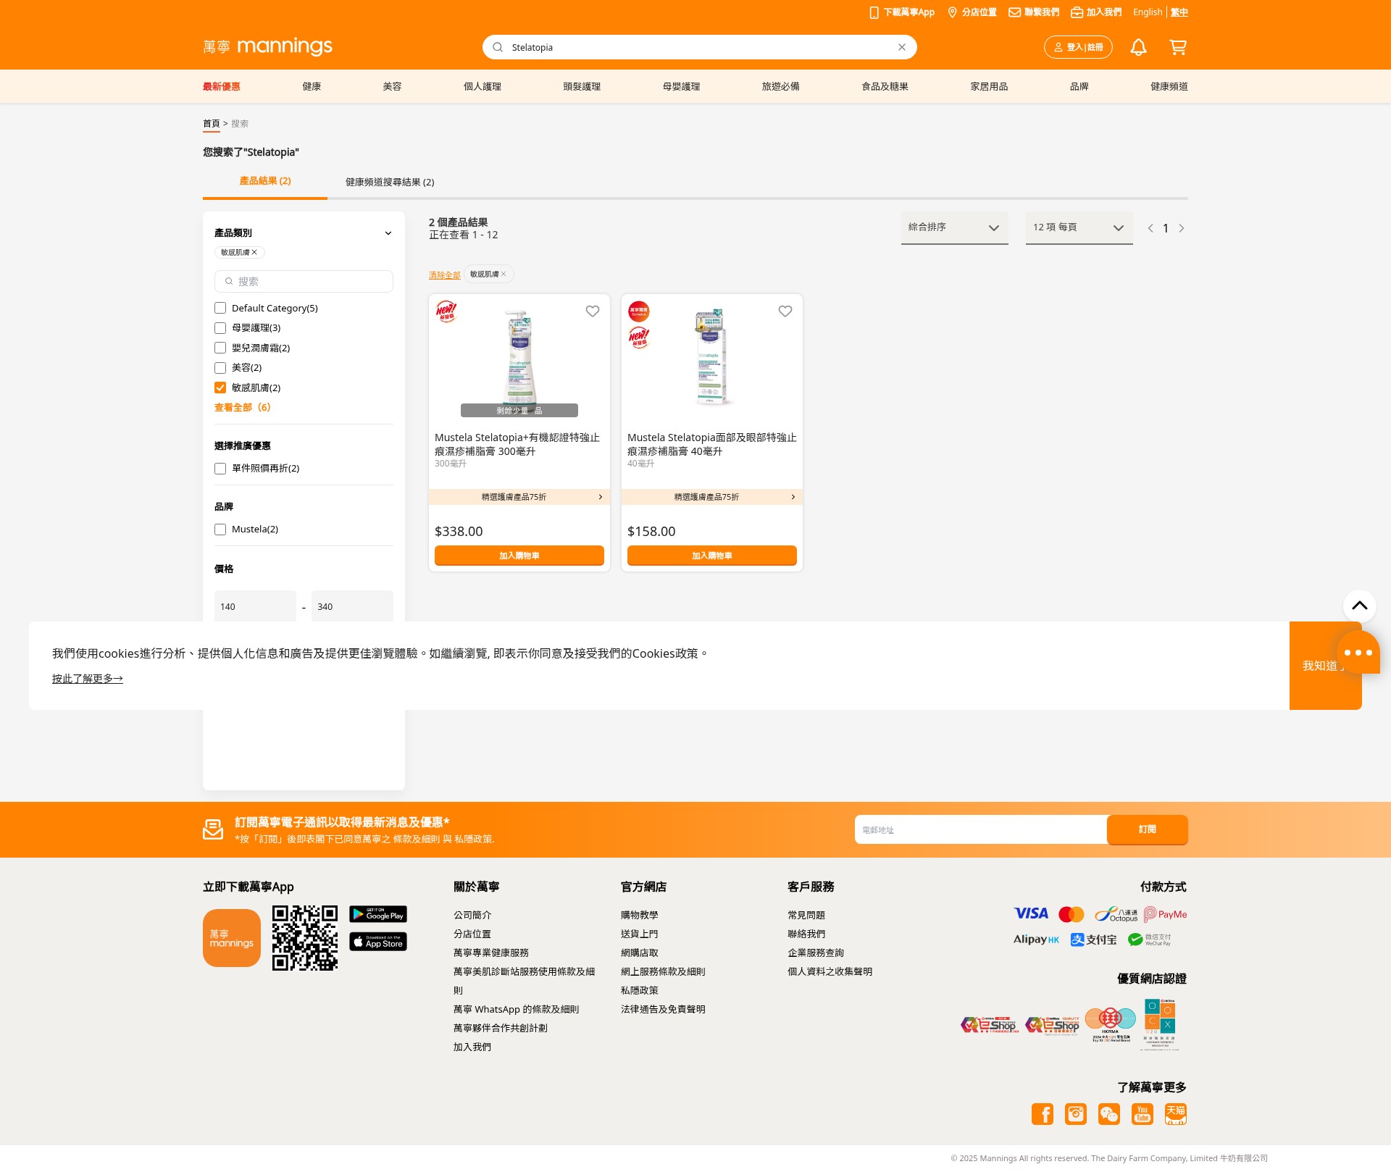This screenshot has width=1391, height=1172.
Task: Check the Default Category(5) checkbox
Action: tap(220, 309)
